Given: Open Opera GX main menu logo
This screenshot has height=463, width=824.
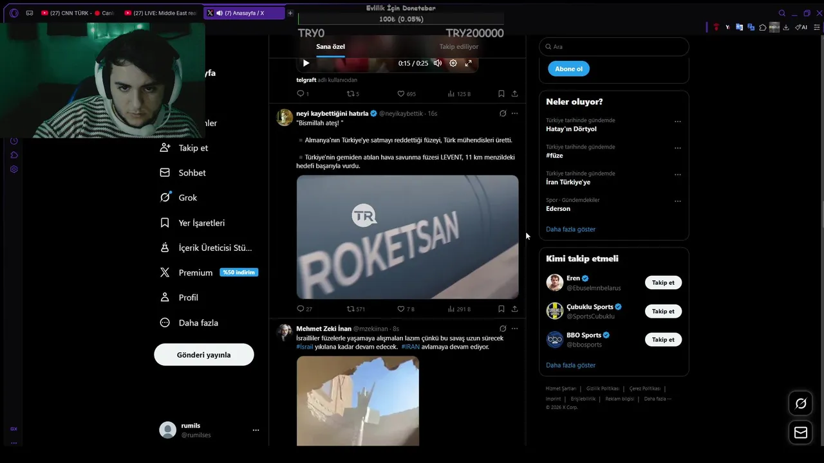Looking at the screenshot, I should [x=14, y=13].
